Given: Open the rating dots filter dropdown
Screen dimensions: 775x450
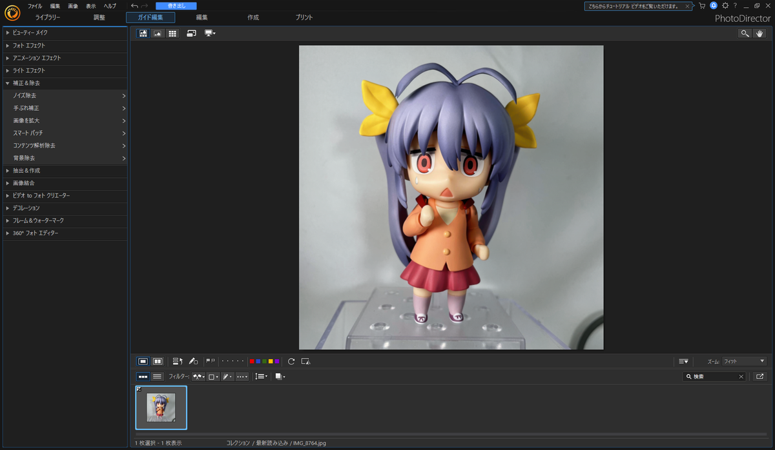Looking at the screenshot, I should pyautogui.click(x=242, y=377).
